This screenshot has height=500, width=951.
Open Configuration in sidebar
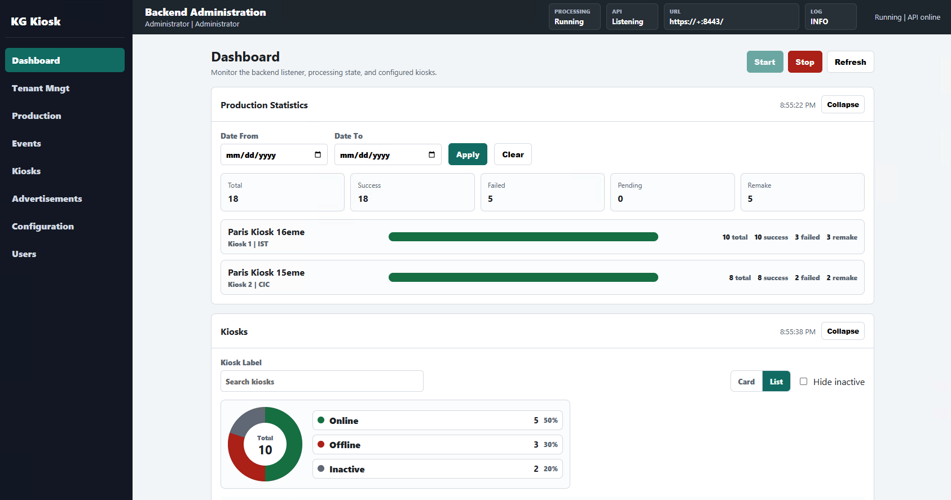click(x=65, y=226)
